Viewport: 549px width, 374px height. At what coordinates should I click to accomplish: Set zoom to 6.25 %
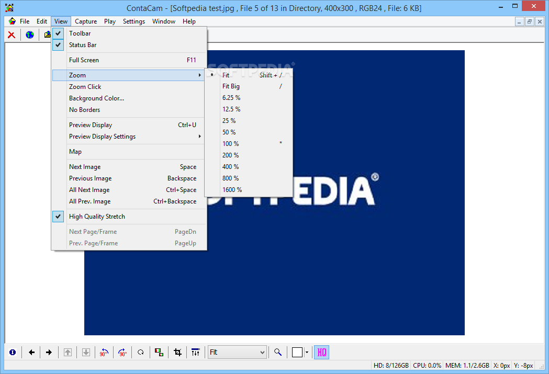[249, 98]
